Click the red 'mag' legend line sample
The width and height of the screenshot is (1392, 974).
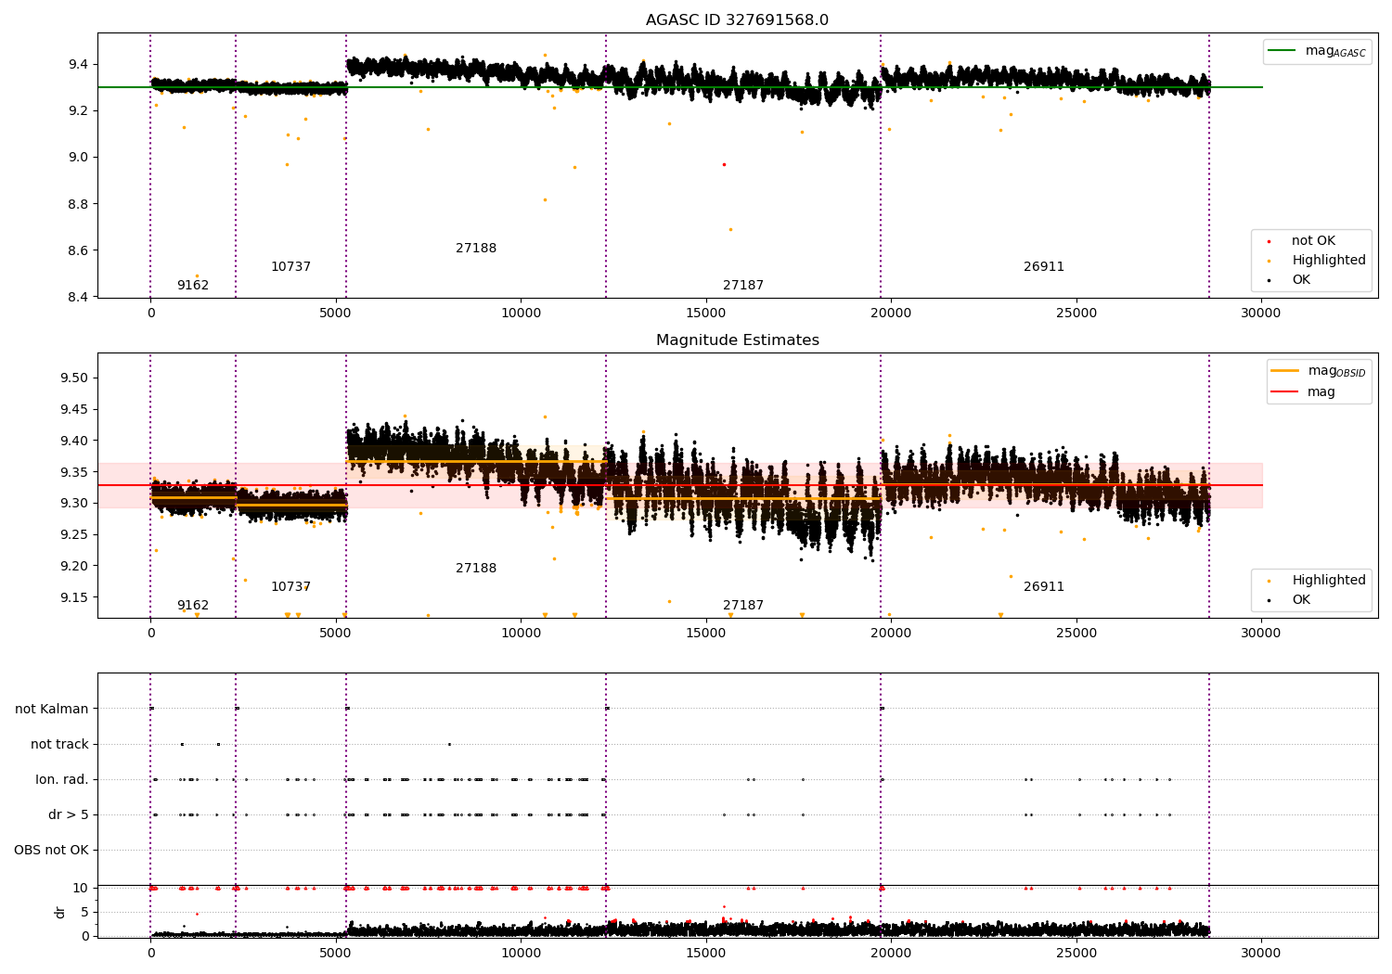pyautogui.click(x=1285, y=391)
